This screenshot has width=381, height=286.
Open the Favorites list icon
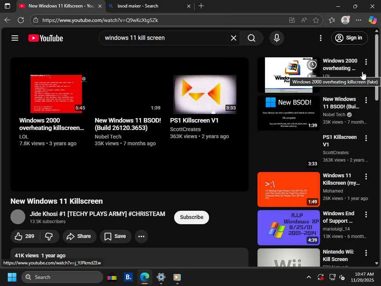pos(332,20)
